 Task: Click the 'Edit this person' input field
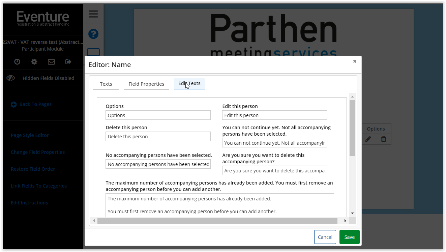(274, 115)
